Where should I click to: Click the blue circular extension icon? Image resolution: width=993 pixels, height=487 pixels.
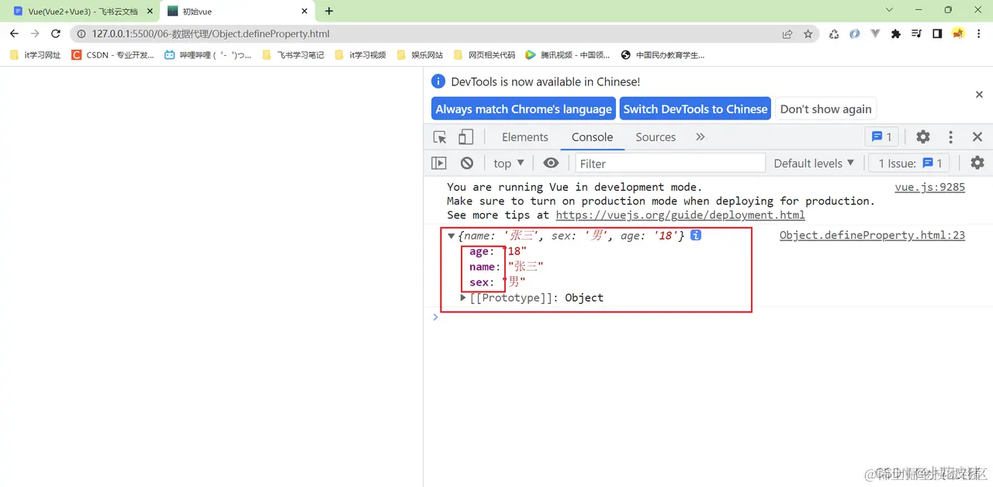[x=854, y=34]
